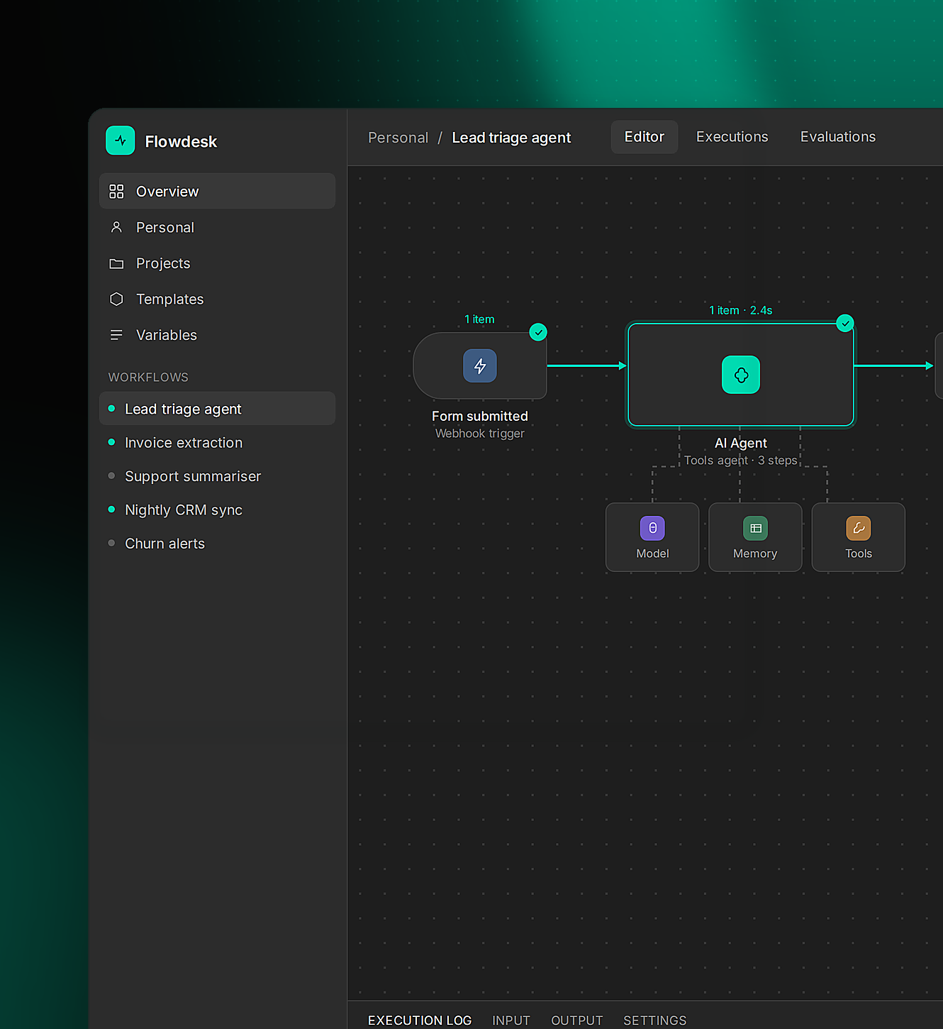The width and height of the screenshot is (943, 1029).
Task: Click the Tools agent 3 steps subtitle
Action: (x=741, y=461)
